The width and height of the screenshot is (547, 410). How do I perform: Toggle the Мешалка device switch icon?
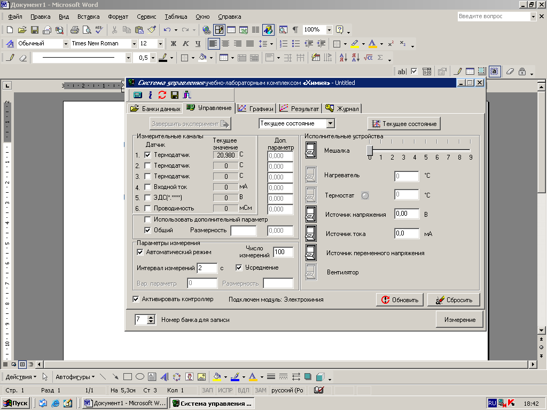pos(311,150)
